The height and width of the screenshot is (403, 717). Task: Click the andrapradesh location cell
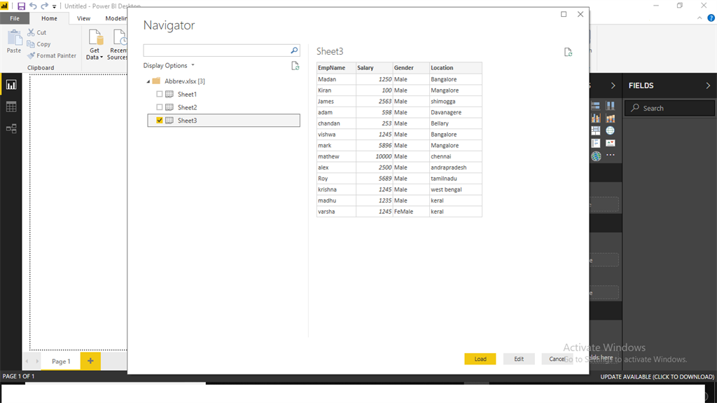click(x=455, y=168)
